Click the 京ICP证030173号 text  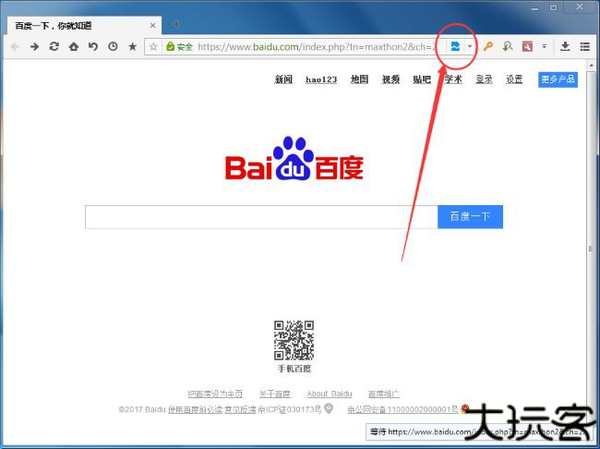coord(290,409)
